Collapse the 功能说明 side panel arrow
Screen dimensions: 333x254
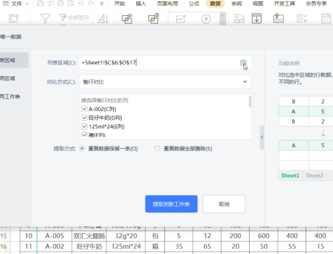pos(262,138)
